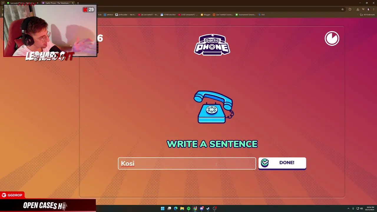Image resolution: width=377 pixels, height=212 pixels.
Task: Open the All Bookmarks folder
Action: pyautogui.click(x=367, y=15)
